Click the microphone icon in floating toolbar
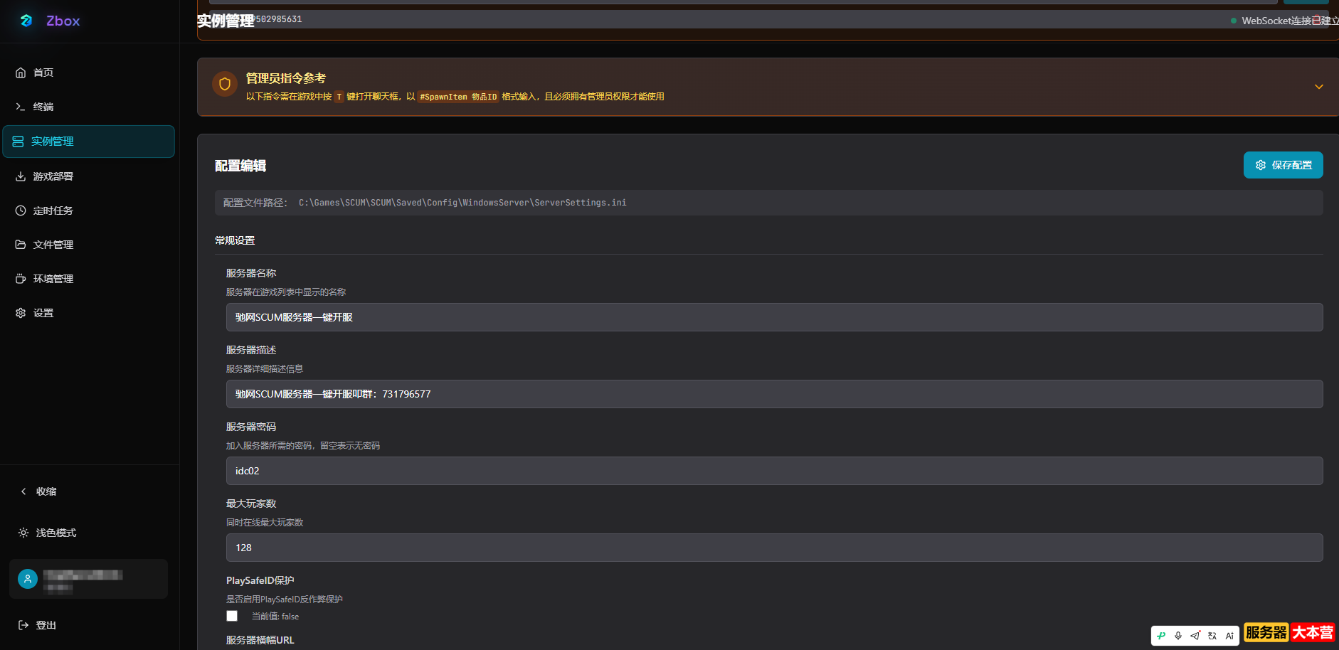1339x650 pixels. [1178, 636]
